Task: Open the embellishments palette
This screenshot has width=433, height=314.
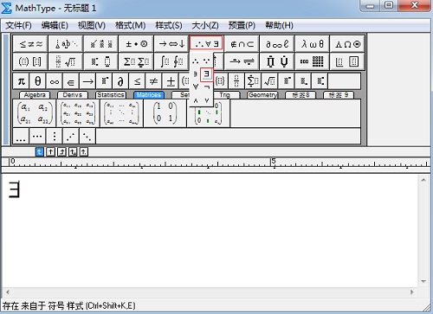Action: pos(101,44)
